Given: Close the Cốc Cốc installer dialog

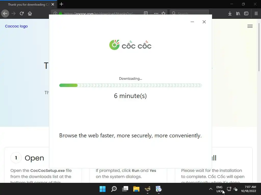Looking at the screenshot, I should click(x=204, y=22).
